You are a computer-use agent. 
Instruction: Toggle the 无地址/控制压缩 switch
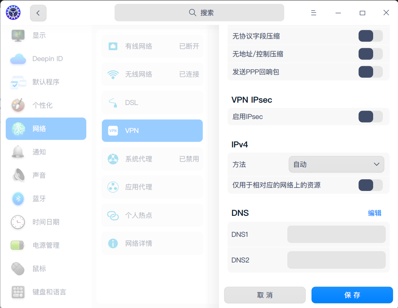point(370,54)
